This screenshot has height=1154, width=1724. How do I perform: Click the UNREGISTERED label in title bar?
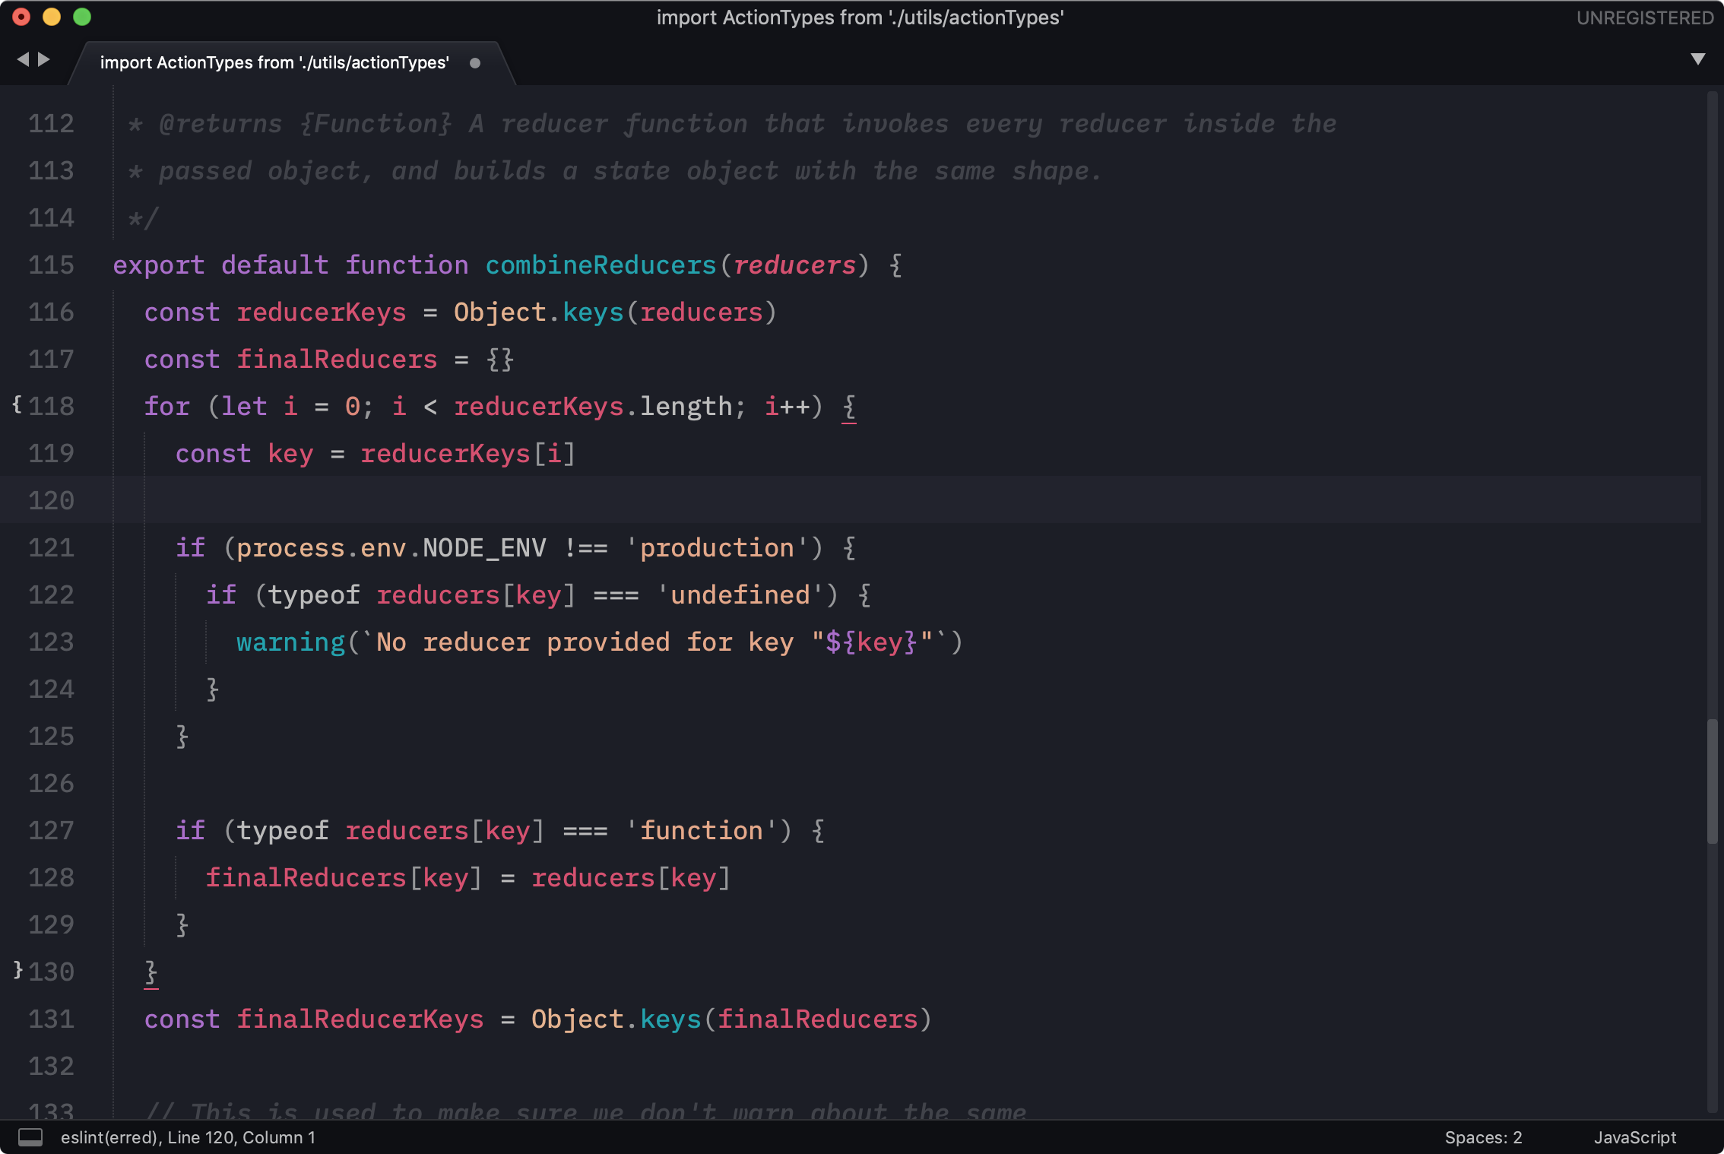coord(1644,17)
